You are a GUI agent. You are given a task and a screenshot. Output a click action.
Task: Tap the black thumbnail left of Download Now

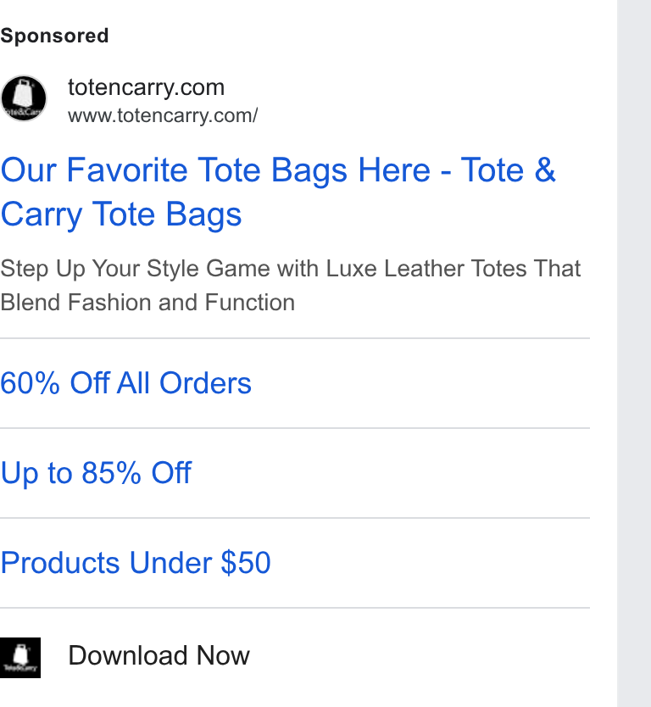point(20,657)
